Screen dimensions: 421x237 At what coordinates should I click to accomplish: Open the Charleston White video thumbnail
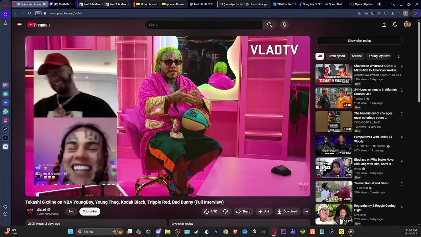tap(334, 74)
